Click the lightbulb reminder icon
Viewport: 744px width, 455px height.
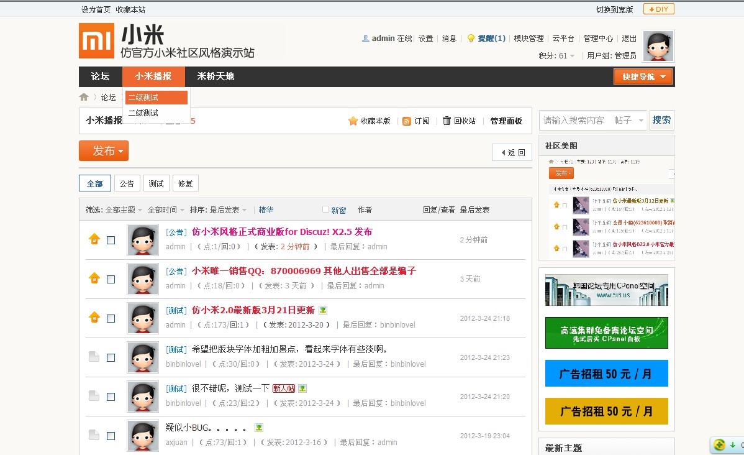(x=471, y=39)
